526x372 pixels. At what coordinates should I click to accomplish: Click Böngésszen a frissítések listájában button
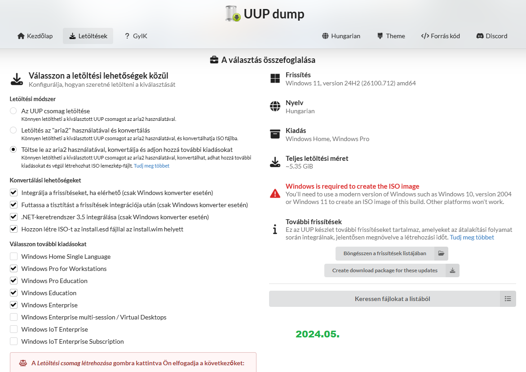pyautogui.click(x=385, y=253)
